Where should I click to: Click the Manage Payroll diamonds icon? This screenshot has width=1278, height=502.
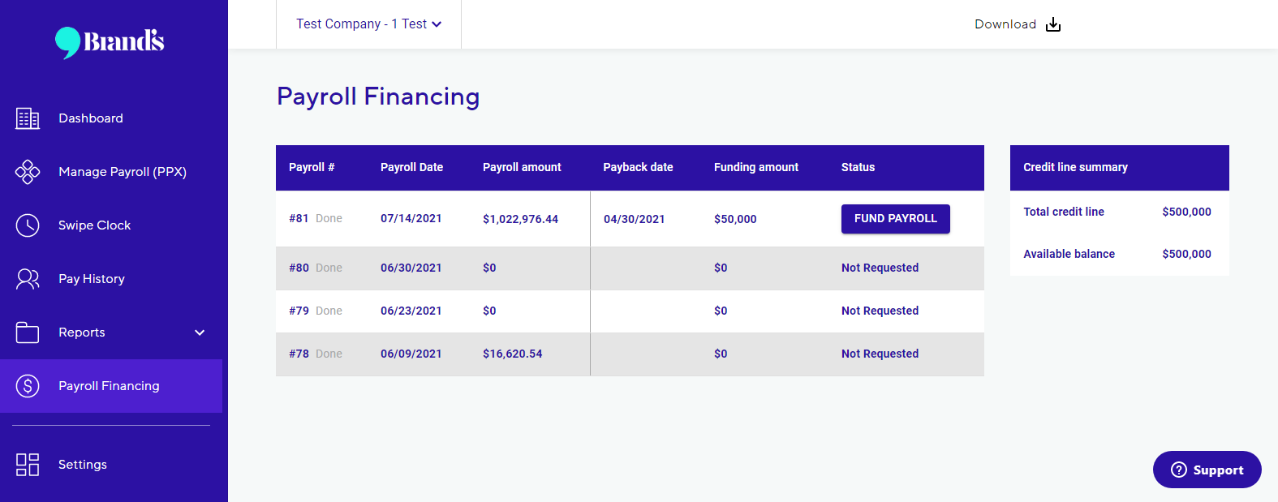click(x=28, y=172)
